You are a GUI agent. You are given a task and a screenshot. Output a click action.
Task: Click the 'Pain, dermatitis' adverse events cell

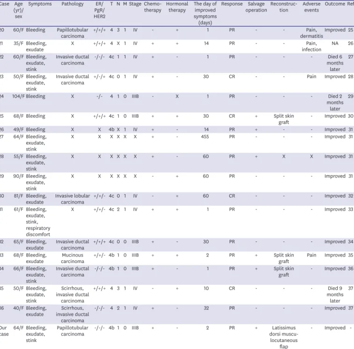click(x=312, y=33)
